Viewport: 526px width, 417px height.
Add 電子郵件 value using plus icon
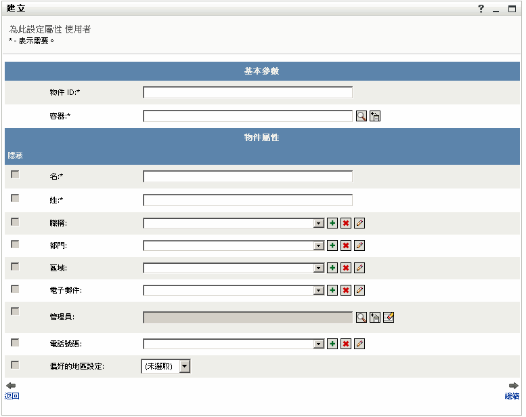click(332, 290)
